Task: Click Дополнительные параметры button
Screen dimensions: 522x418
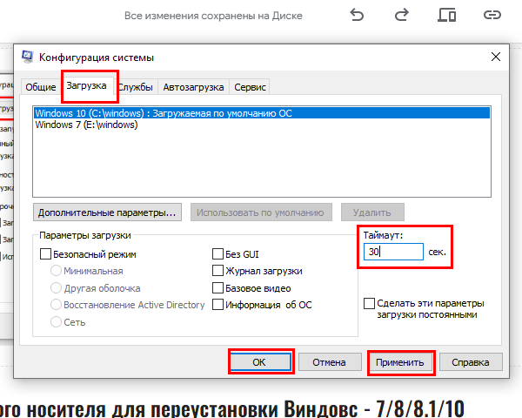Action: point(107,212)
